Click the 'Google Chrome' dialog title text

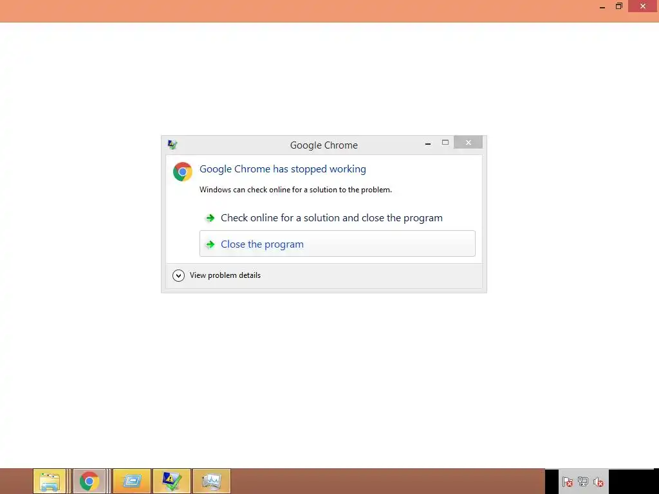click(x=324, y=145)
